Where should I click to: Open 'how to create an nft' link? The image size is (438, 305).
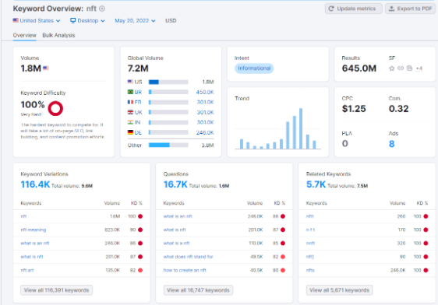[185, 270]
